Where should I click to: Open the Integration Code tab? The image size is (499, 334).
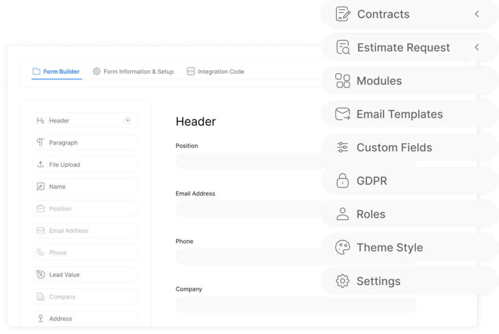pyautogui.click(x=215, y=72)
